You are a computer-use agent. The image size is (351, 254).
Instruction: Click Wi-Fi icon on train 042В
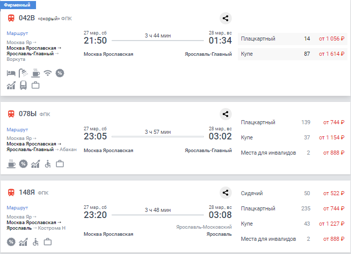click(48, 73)
